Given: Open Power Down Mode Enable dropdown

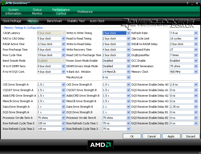Looking at the screenshot, I should [x=128, y=61].
